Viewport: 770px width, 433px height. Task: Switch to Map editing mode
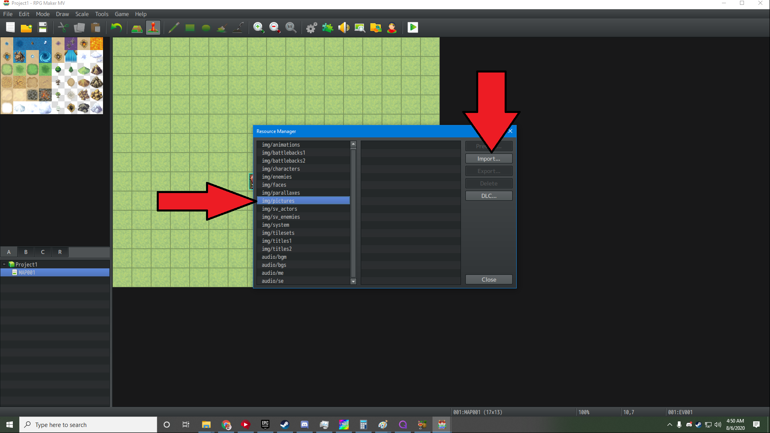click(x=137, y=28)
